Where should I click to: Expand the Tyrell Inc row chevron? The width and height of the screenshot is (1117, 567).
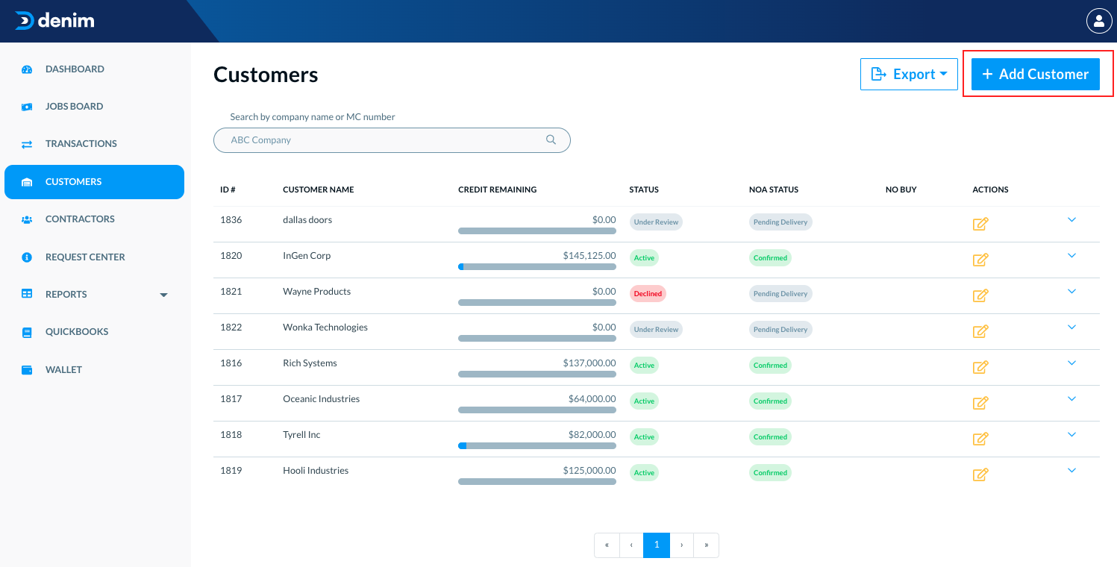1072,435
